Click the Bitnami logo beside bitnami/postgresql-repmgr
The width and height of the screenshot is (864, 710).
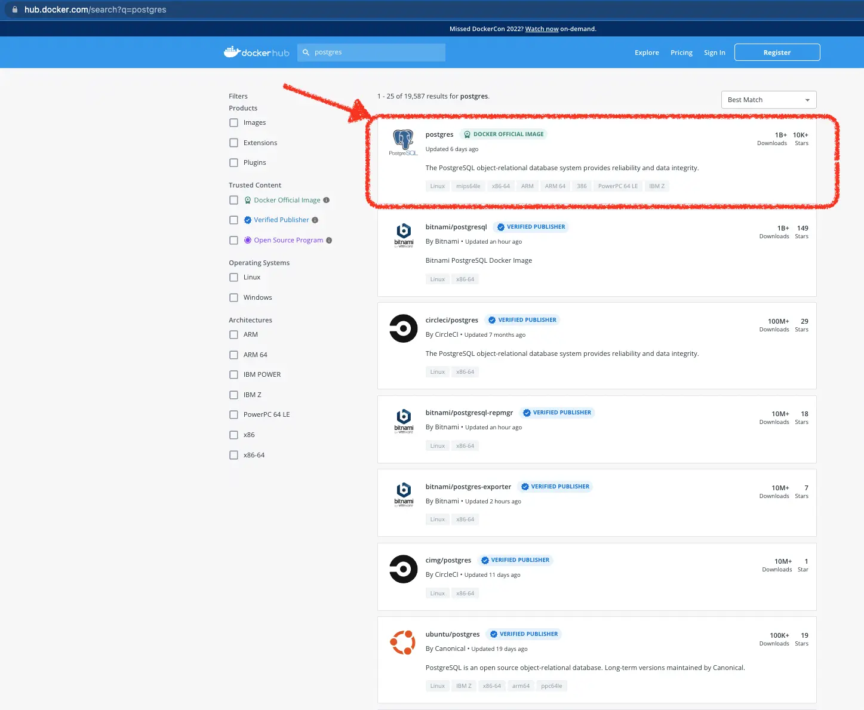point(404,421)
